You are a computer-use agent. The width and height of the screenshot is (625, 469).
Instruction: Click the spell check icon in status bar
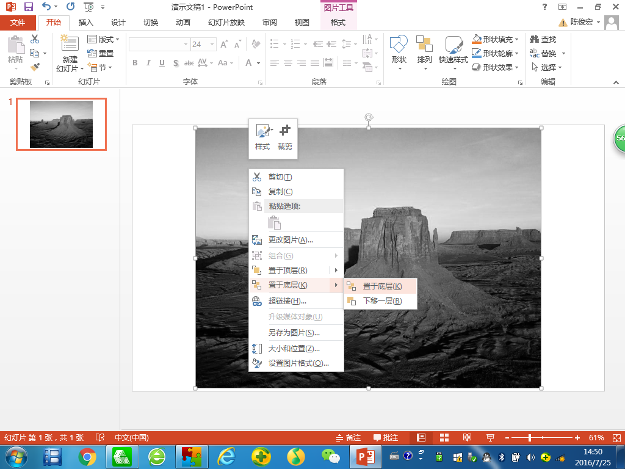(99, 437)
